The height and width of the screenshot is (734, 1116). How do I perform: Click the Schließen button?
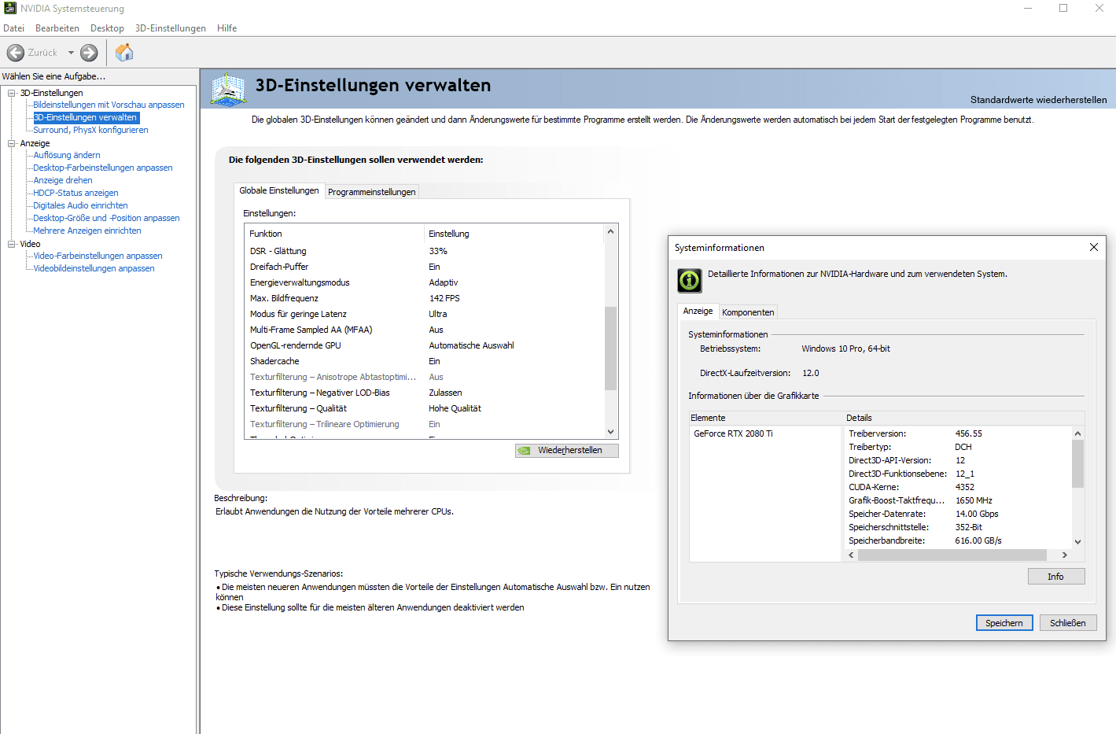(x=1067, y=623)
